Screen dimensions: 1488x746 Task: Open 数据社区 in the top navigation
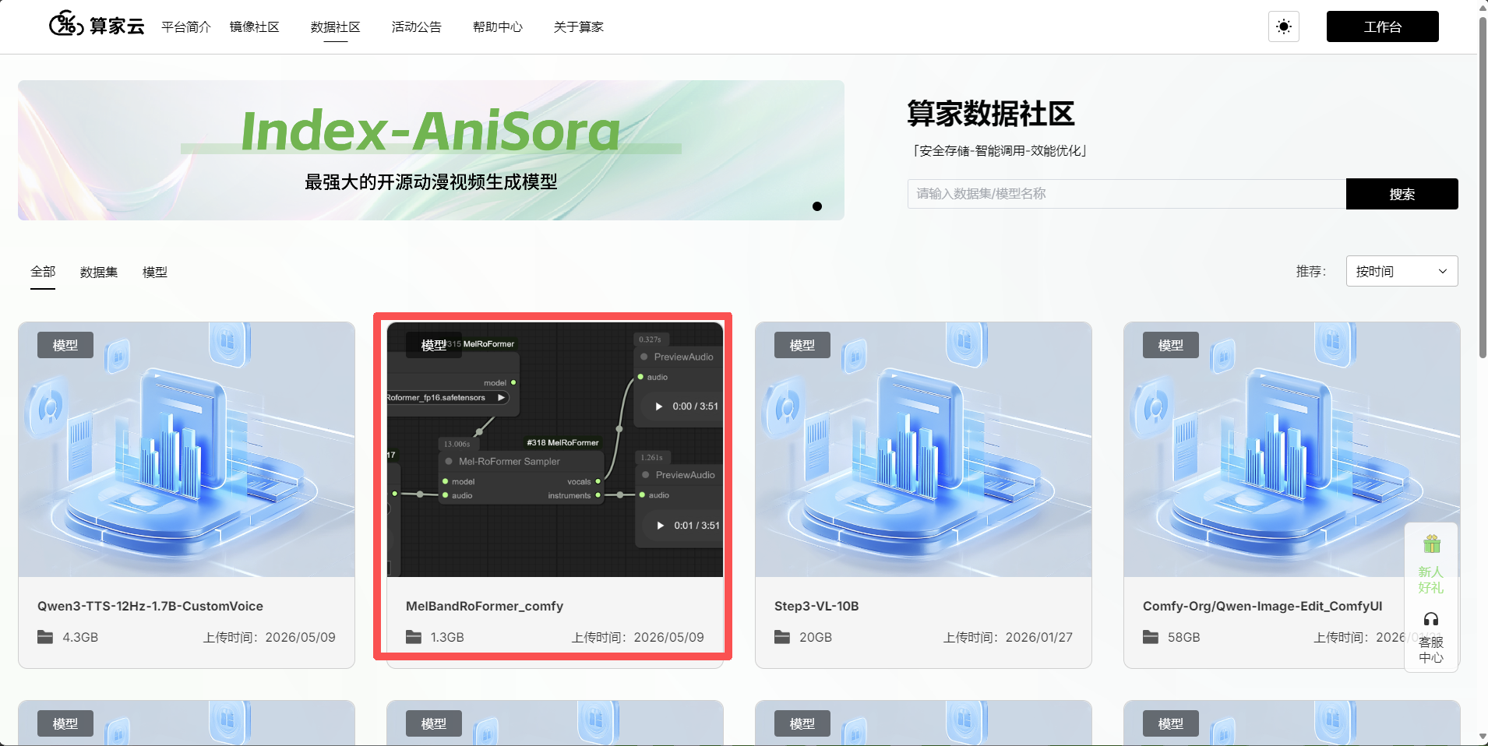336,26
